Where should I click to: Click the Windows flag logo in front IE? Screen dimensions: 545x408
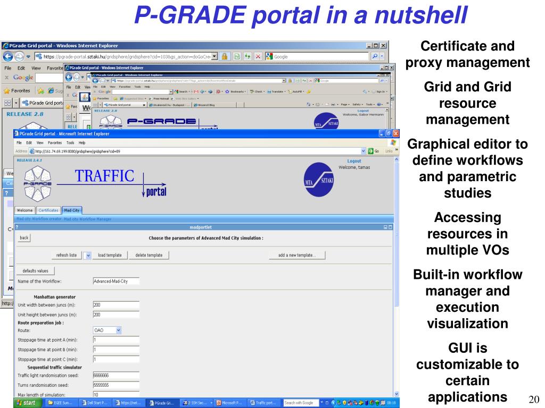pyautogui.click(x=393, y=142)
